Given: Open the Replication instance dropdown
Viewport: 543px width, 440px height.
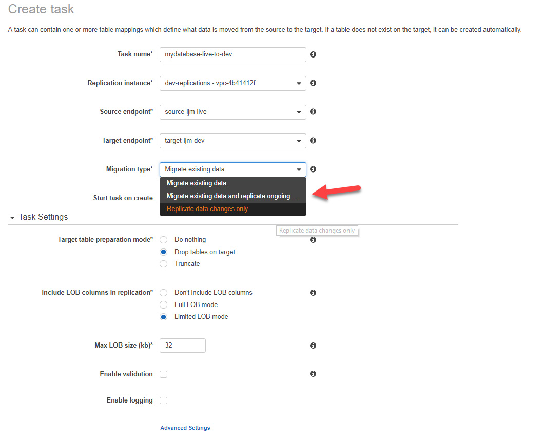Looking at the screenshot, I should tap(232, 83).
